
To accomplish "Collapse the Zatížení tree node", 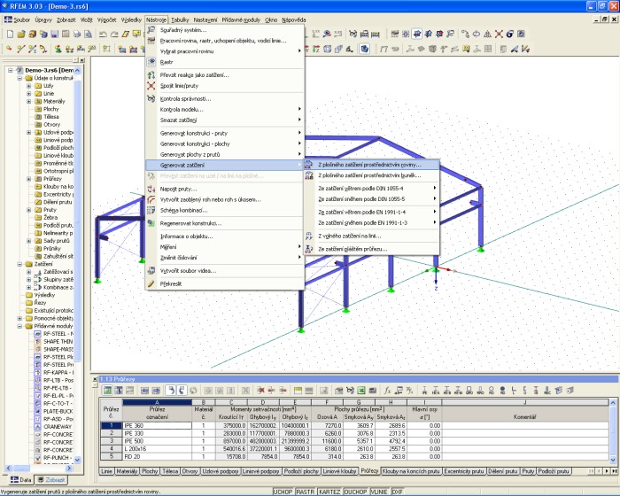I will click(x=19, y=264).
